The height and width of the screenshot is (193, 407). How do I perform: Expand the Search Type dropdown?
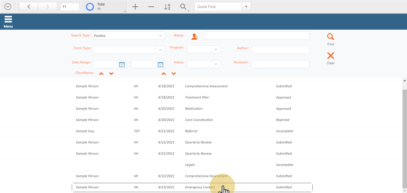[x=160, y=36]
